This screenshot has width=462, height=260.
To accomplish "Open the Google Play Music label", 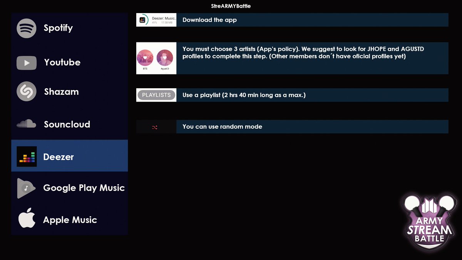I will [84, 188].
